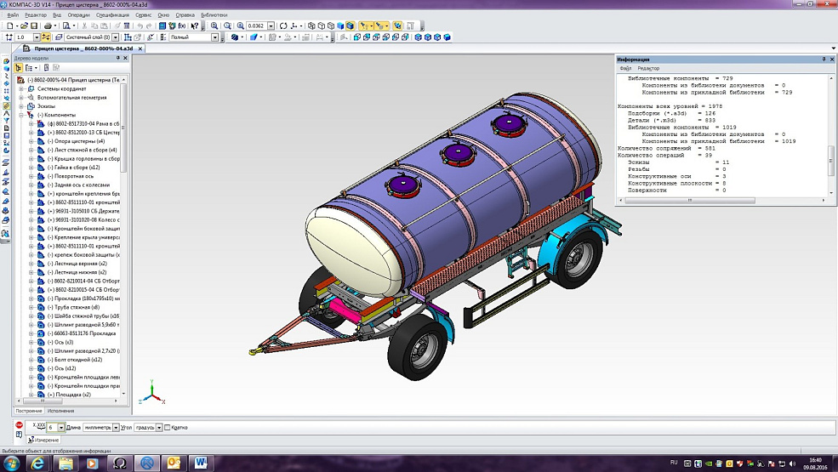The width and height of the screenshot is (838, 472).
Task: Click the Print icon in toolbar
Action: coord(49,26)
